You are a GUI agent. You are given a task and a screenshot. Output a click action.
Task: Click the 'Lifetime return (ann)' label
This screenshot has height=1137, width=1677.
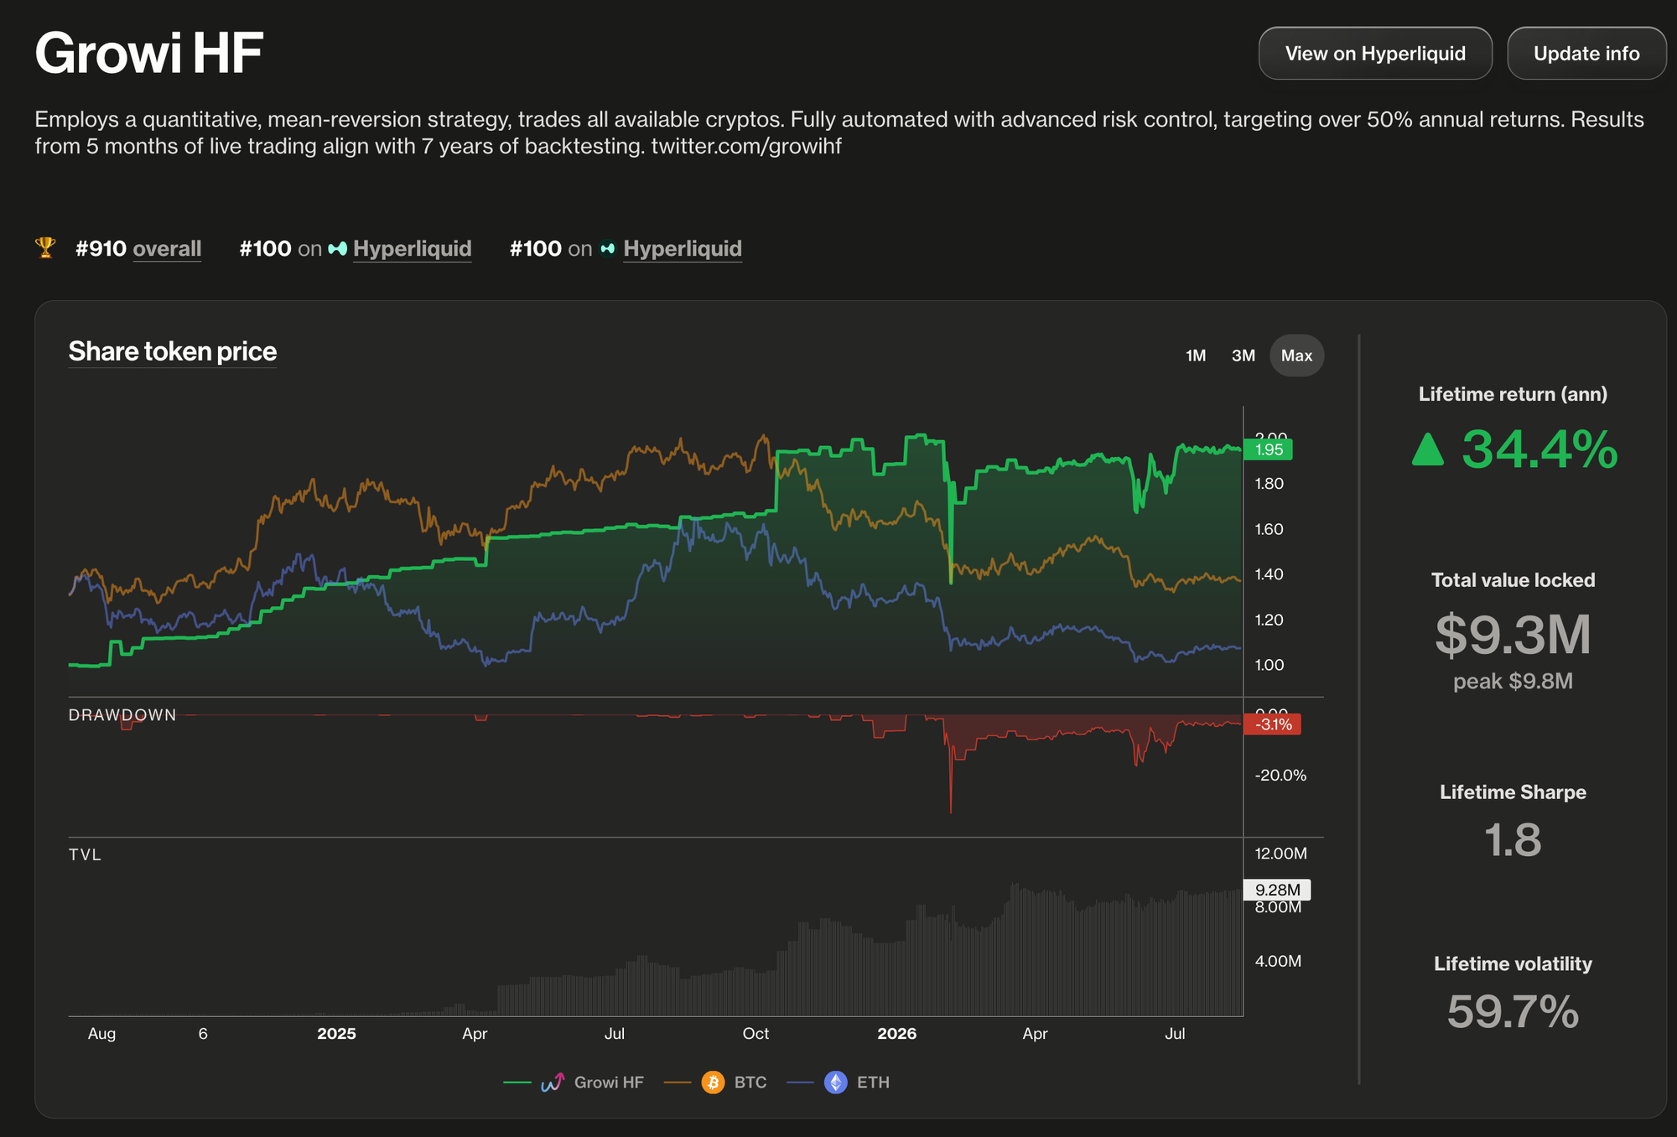point(1513,394)
